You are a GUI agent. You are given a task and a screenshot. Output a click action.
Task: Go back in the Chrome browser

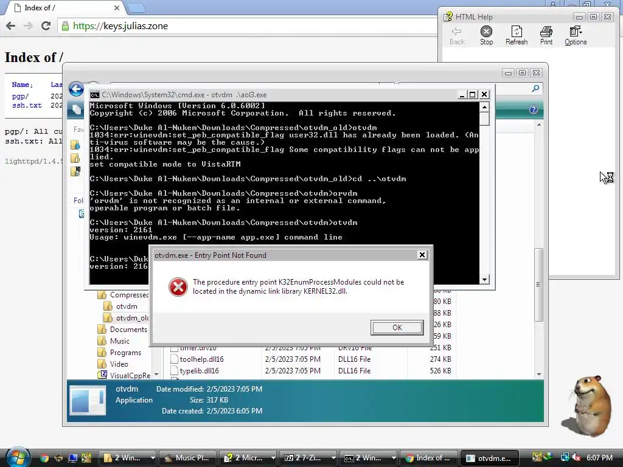click(11, 26)
